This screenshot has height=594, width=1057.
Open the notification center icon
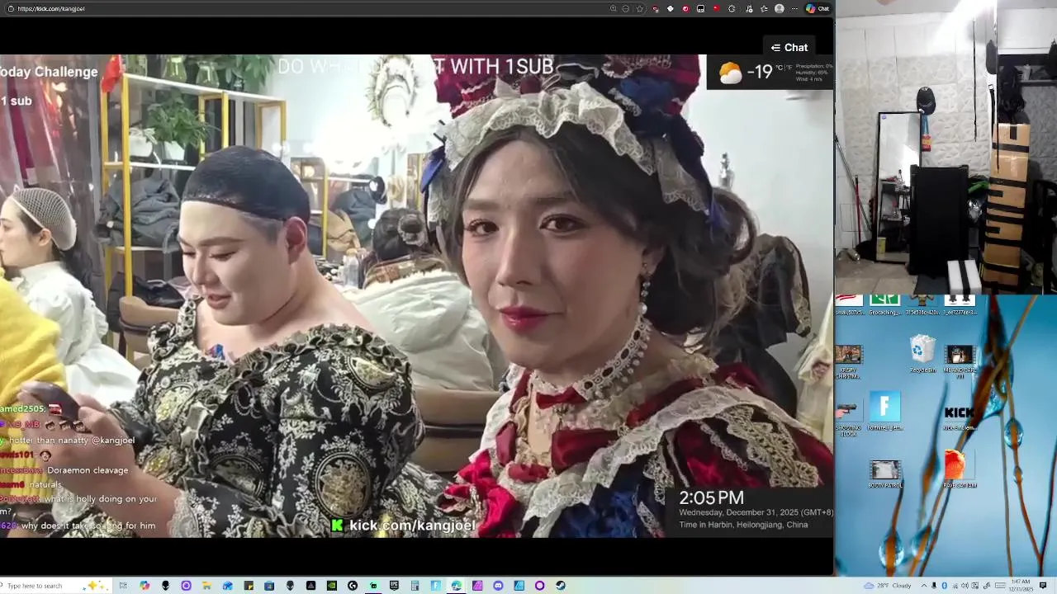click(1043, 586)
